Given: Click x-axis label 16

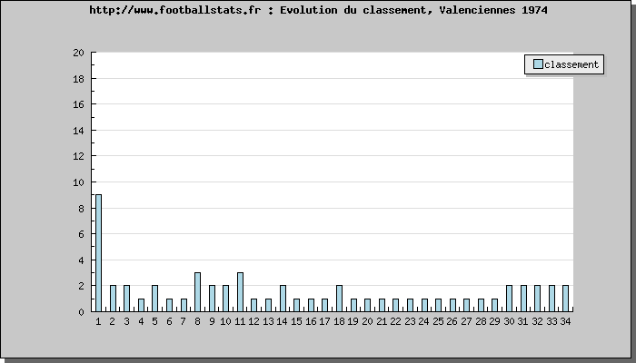Looking at the screenshot, I should tap(311, 321).
